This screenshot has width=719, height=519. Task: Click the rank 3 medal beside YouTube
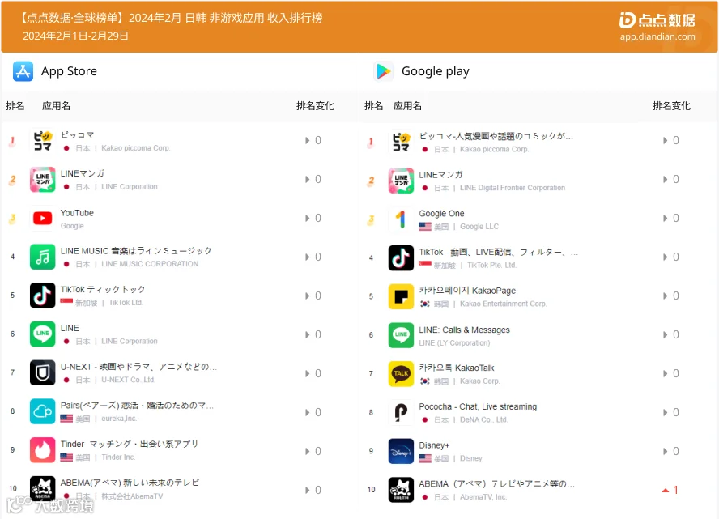pos(12,219)
